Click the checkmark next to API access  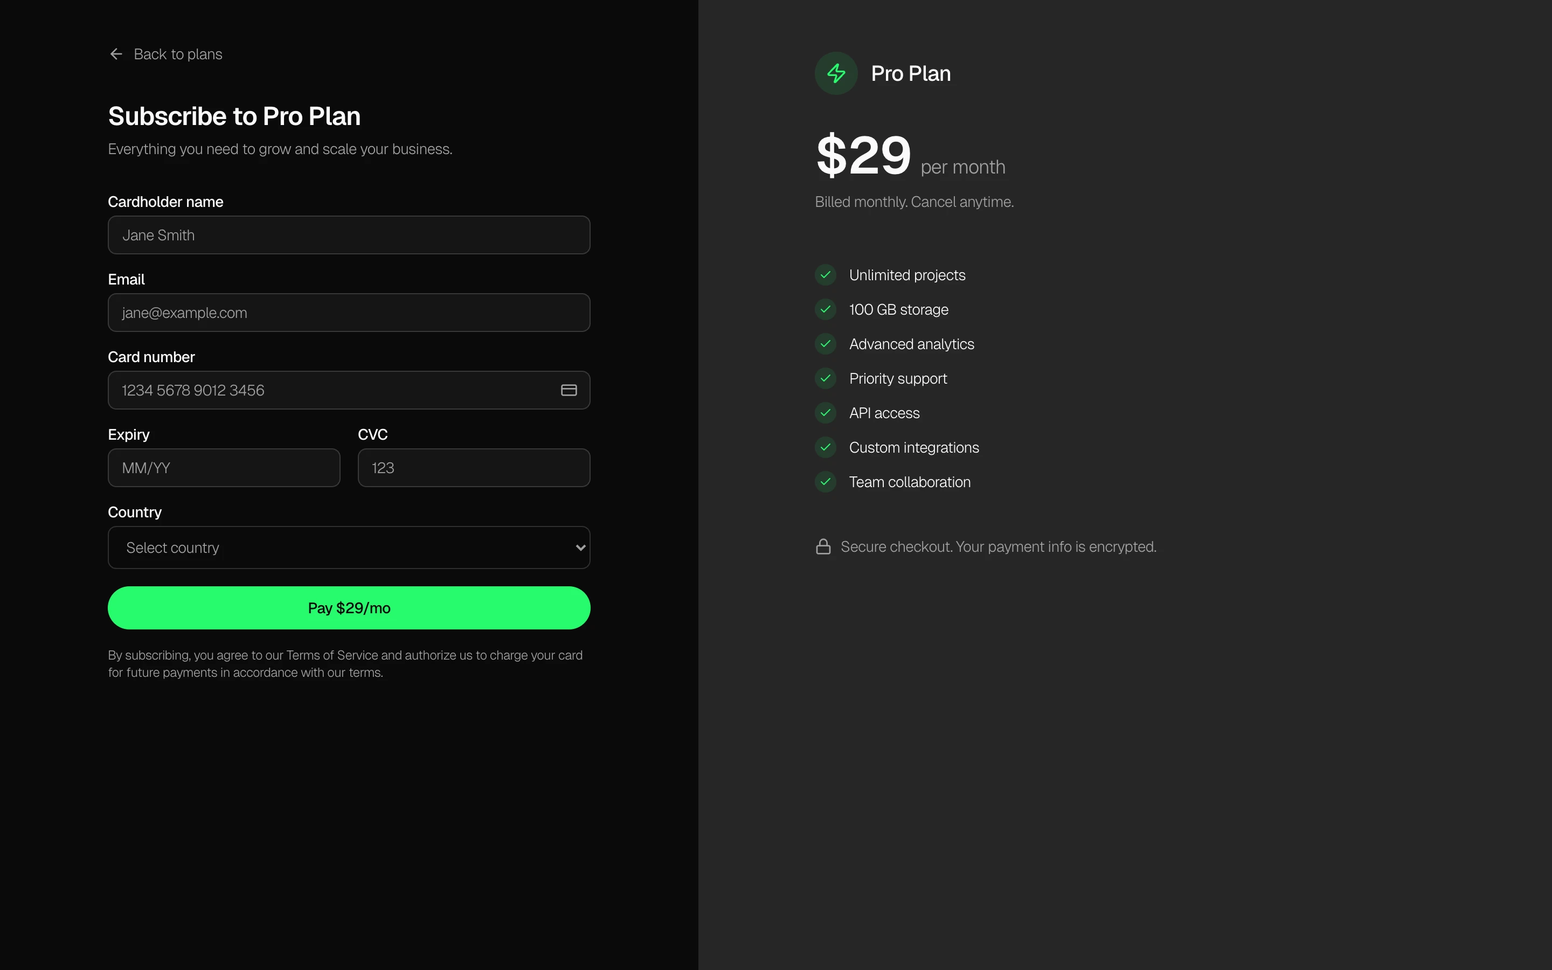click(x=826, y=413)
